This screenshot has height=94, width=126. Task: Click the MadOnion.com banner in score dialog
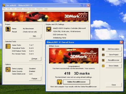click(74, 56)
